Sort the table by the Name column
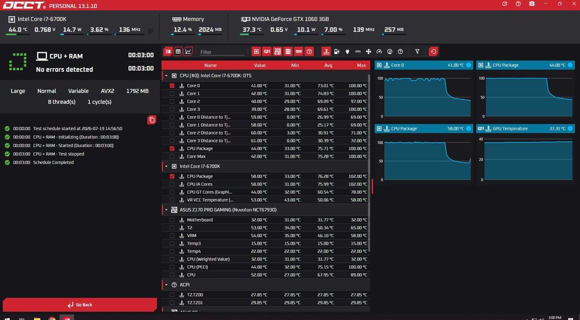The width and height of the screenshot is (580, 320). [x=210, y=65]
